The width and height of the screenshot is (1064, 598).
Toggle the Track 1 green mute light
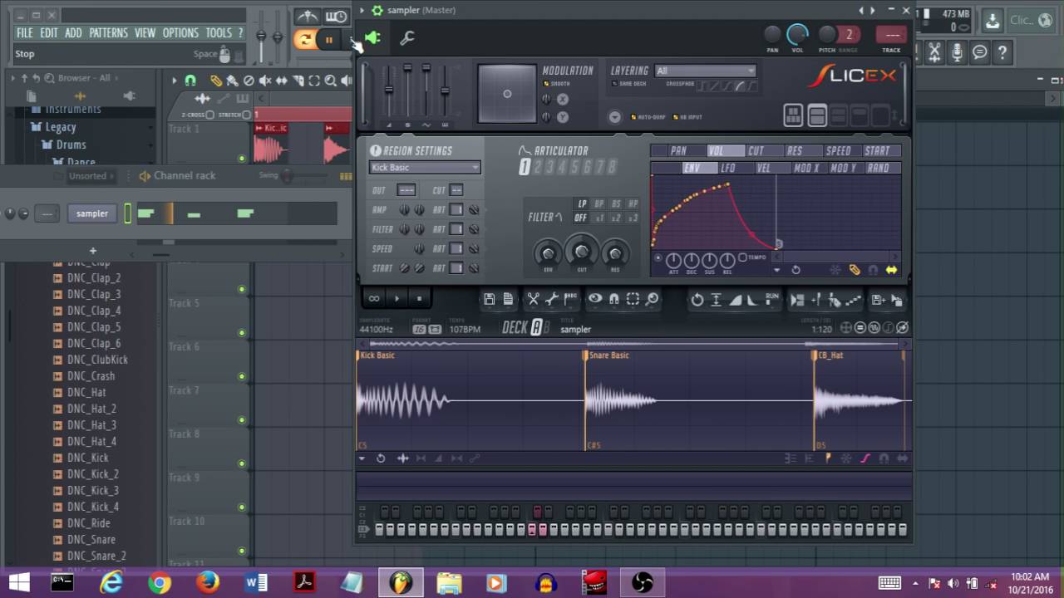coord(242,158)
